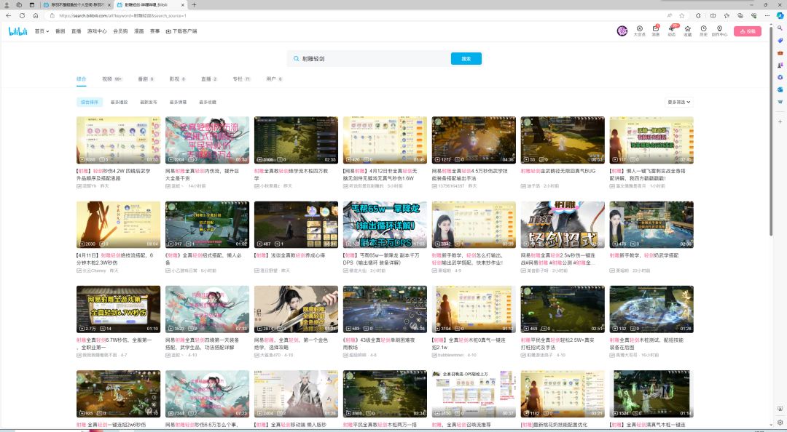Click the blue 搜索 search button

(466, 59)
